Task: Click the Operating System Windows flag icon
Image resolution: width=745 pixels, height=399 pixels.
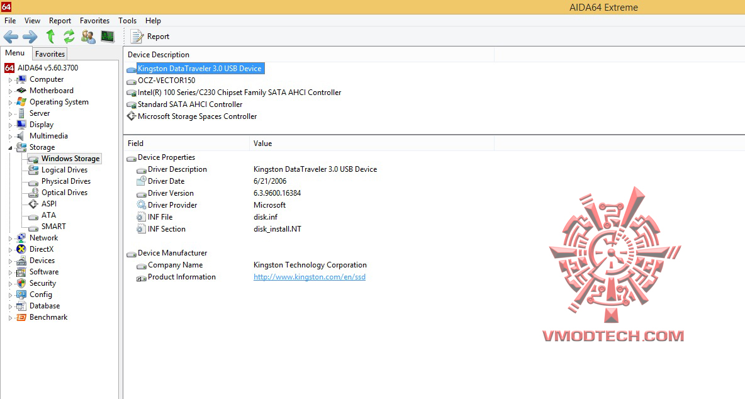Action: click(x=21, y=102)
